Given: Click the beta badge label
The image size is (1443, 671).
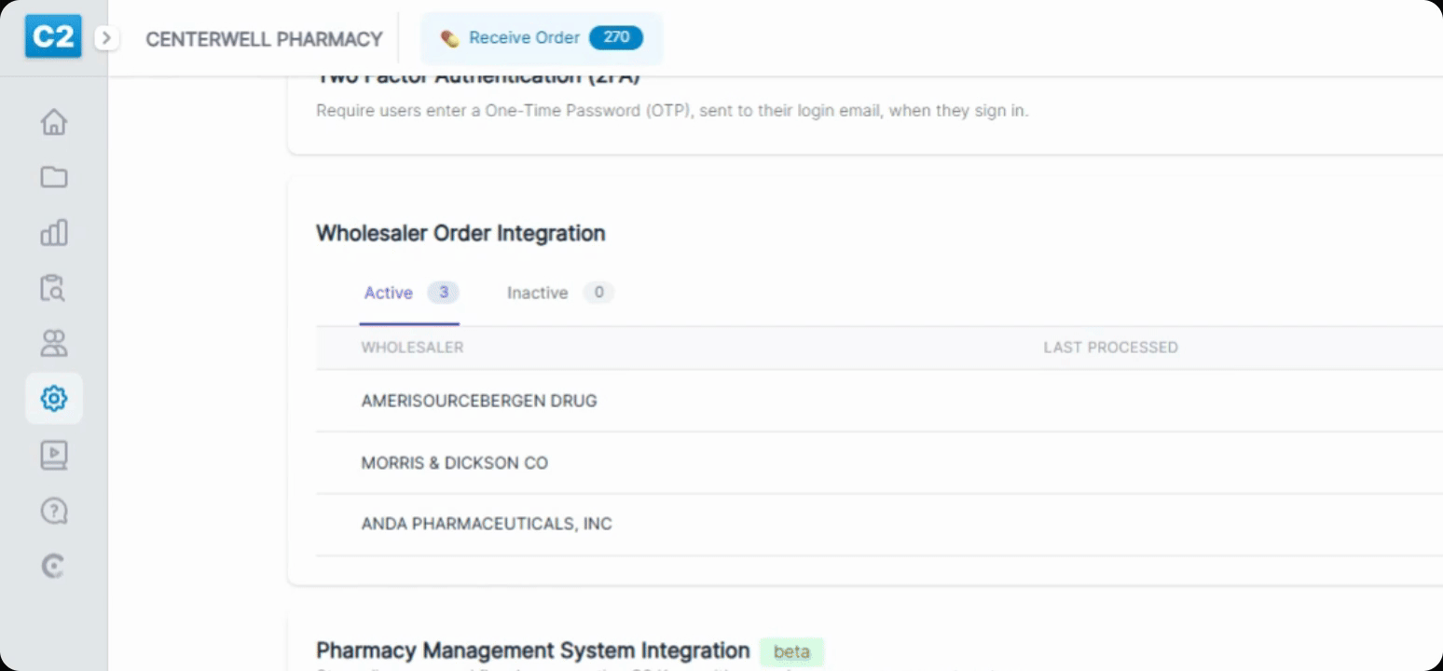Looking at the screenshot, I should (x=791, y=651).
